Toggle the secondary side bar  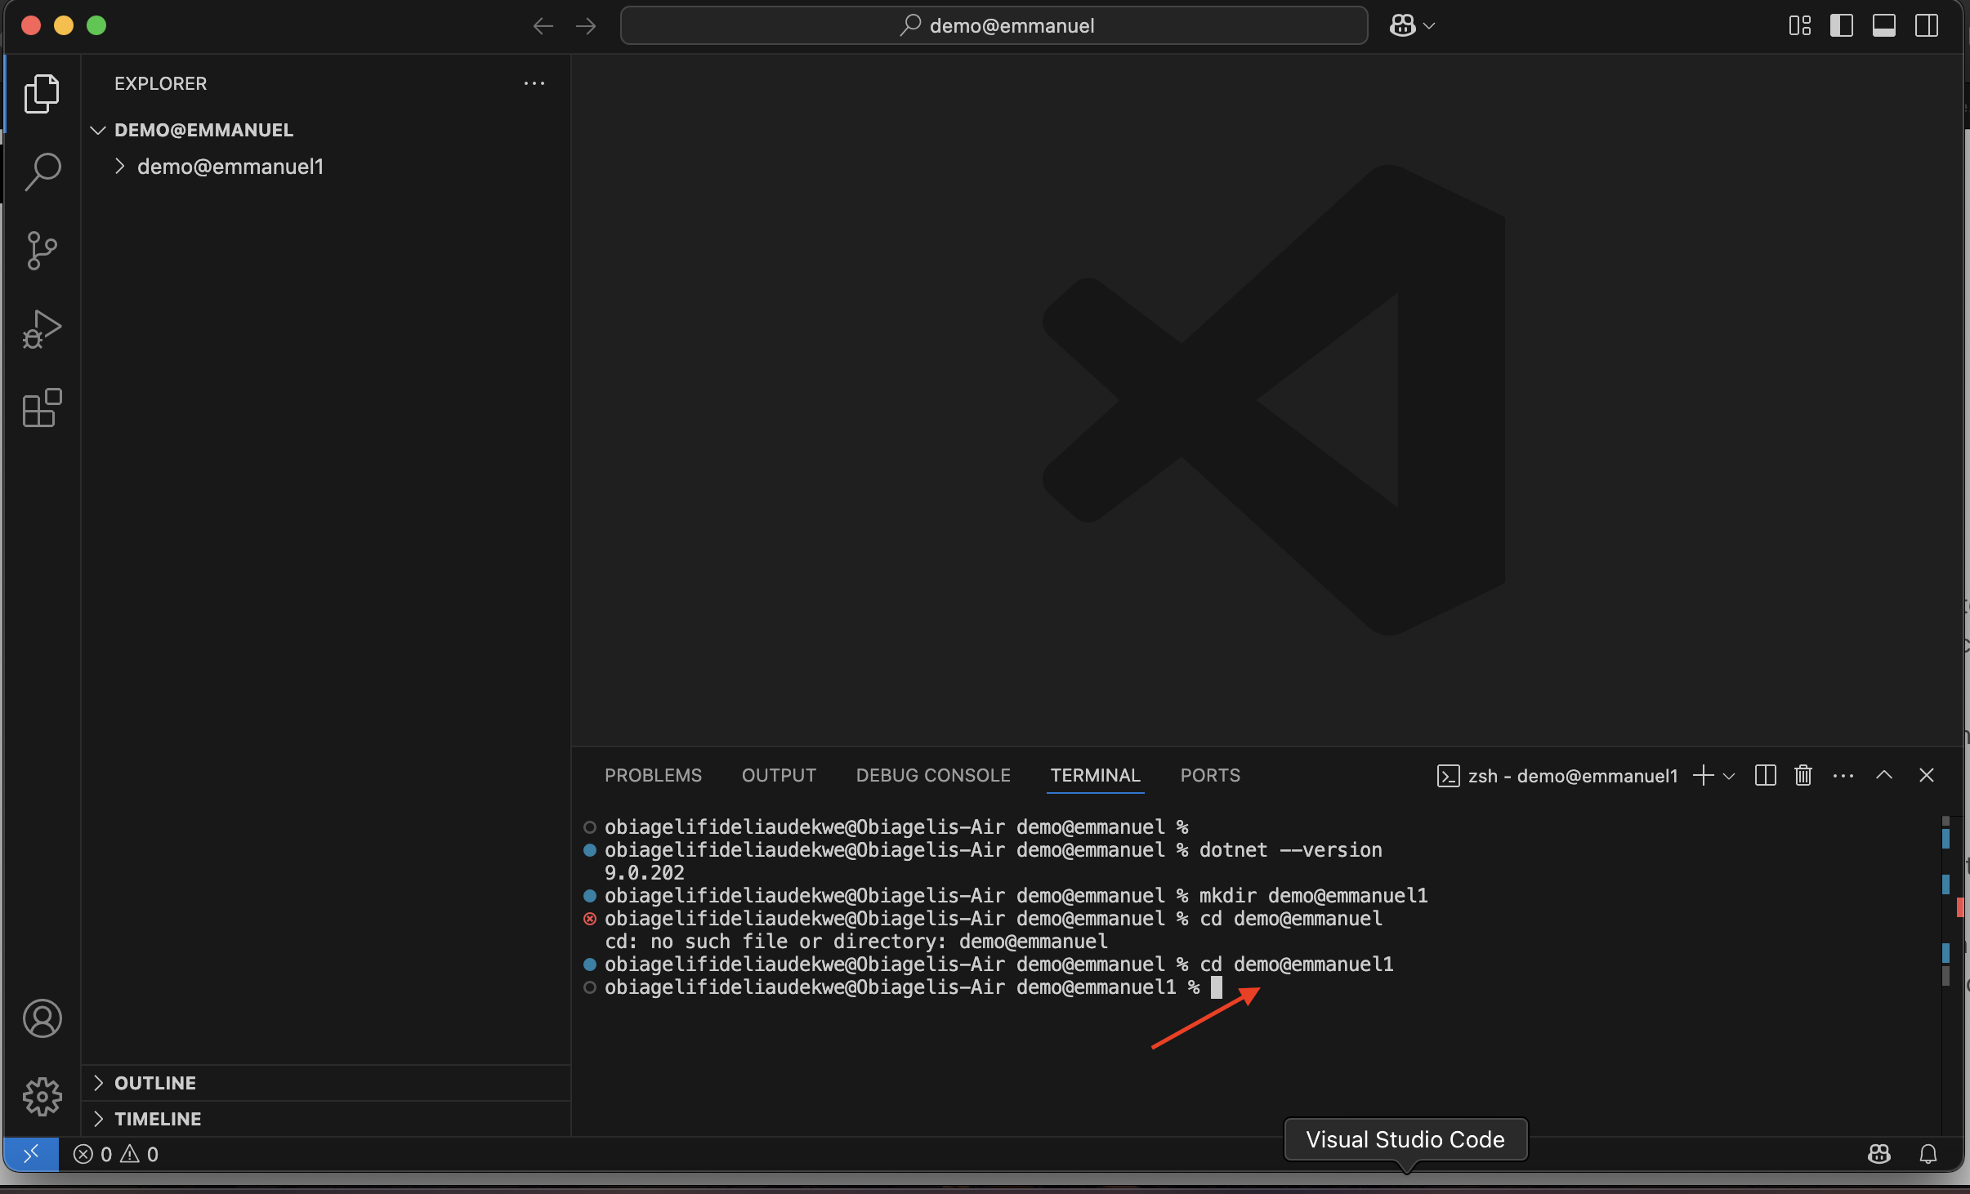pyautogui.click(x=1926, y=25)
